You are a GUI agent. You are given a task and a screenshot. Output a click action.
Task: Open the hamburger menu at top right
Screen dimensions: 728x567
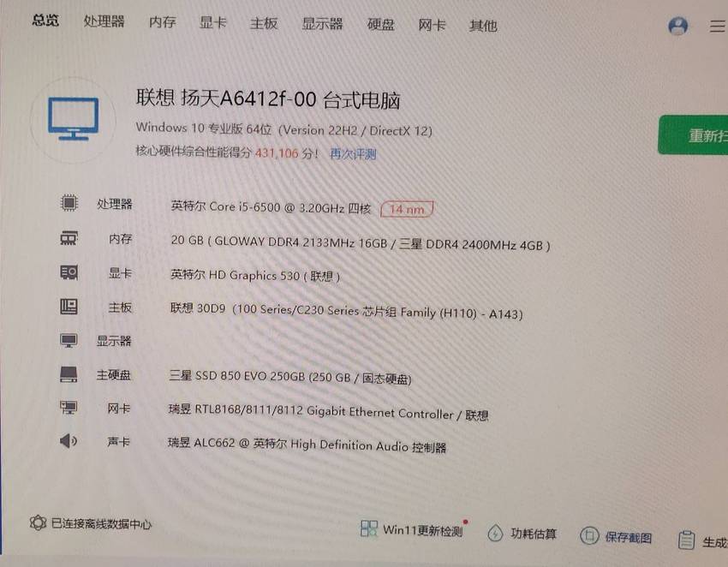pyautogui.click(x=718, y=27)
